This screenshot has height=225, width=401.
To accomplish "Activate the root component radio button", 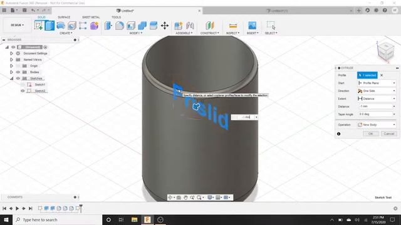I will [x=45, y=47].
